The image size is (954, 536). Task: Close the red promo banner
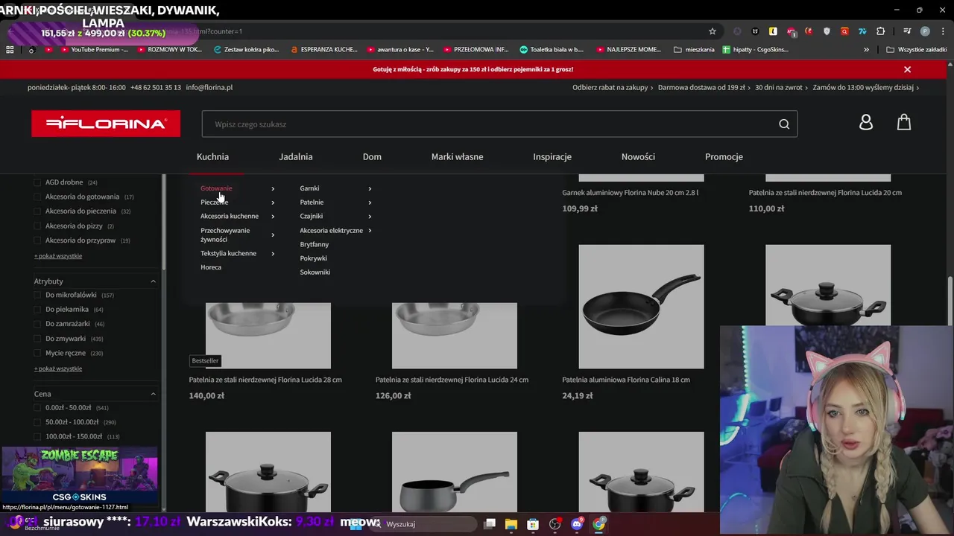point(907,69)
